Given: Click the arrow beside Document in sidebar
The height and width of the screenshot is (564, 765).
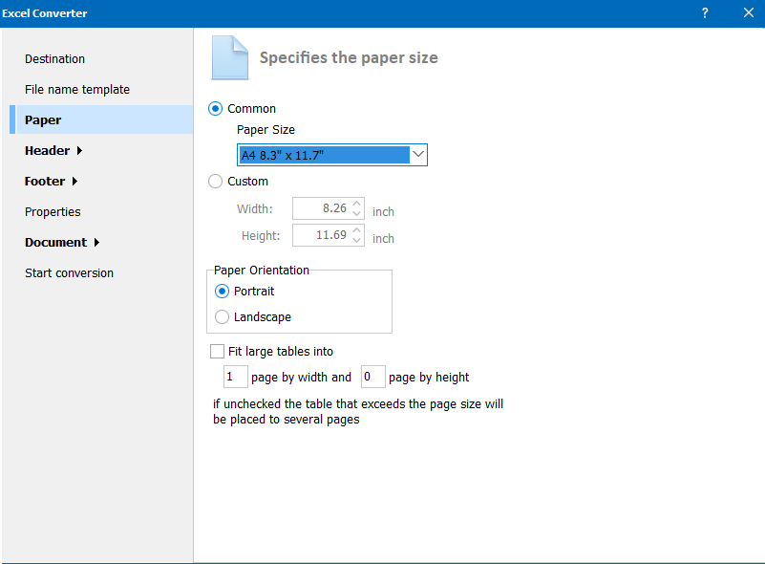Looking at the screenshot, I should point(96,242).
